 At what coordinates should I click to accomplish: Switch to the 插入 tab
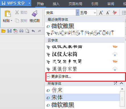[x=56, y=4]
